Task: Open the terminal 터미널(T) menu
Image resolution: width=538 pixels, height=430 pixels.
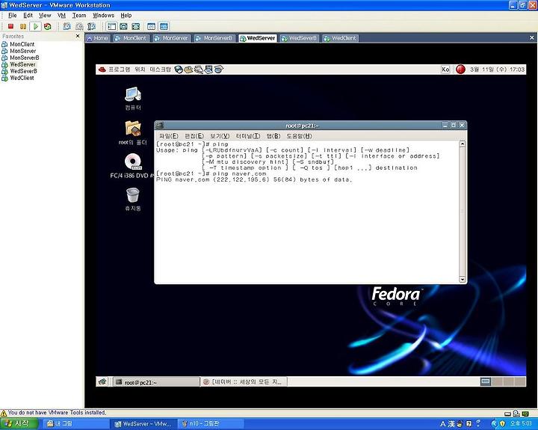Action: pos(248,136)
